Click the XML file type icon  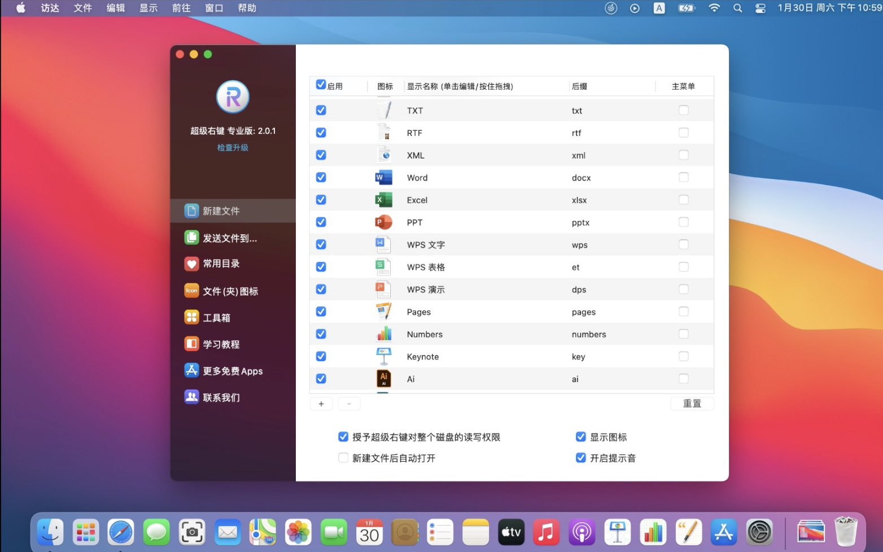[384, 155]
